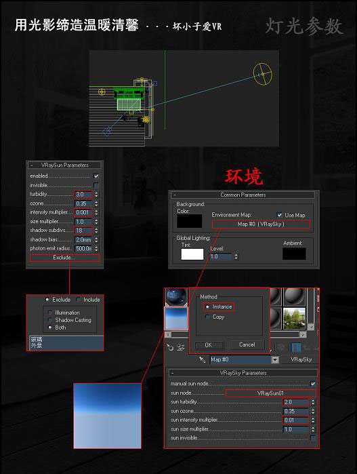Image resolution: width=357 pixels, height=474 pixels.
Task: Click Cancel in Method dialog
Action: [x=247, y=344]
